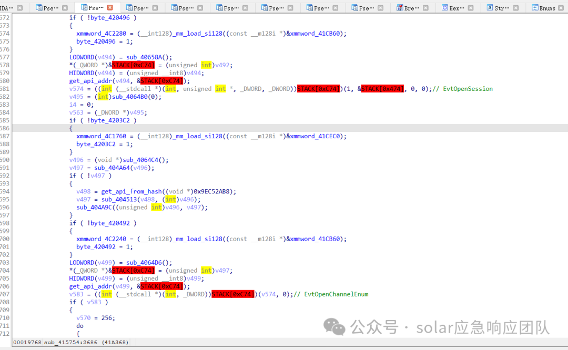Click the EvtOpenChannelEnum comment
This screenshot has height=350, width=568.
click(336, 294)
